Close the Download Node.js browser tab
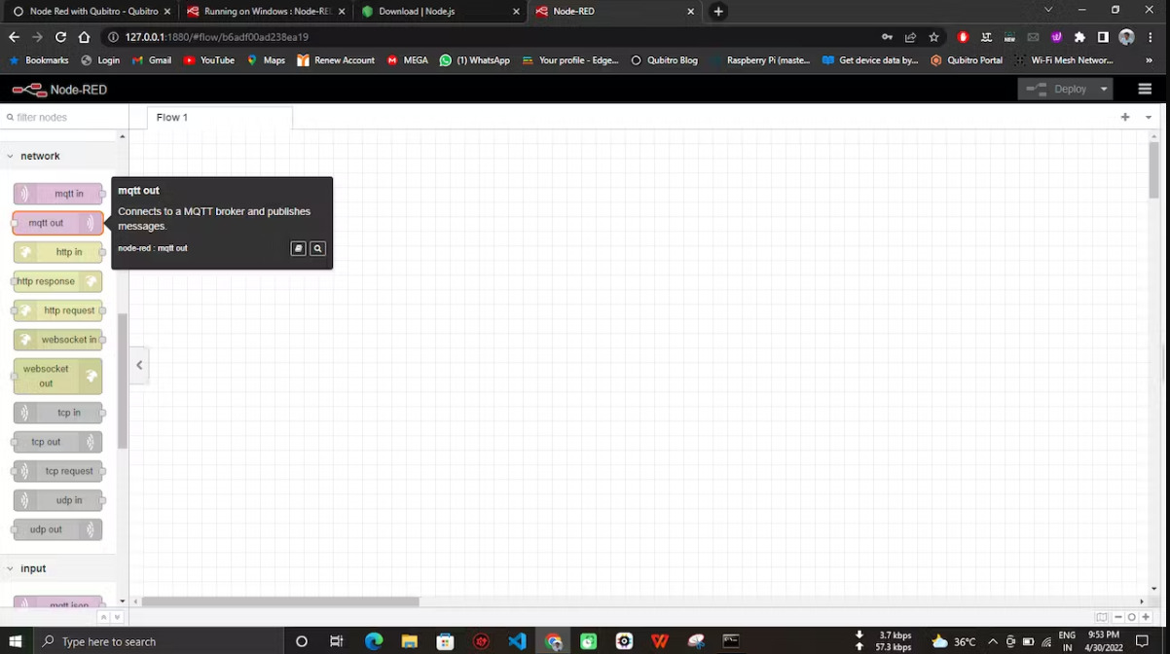The image size is (1170, 654). tap(516, 12)
